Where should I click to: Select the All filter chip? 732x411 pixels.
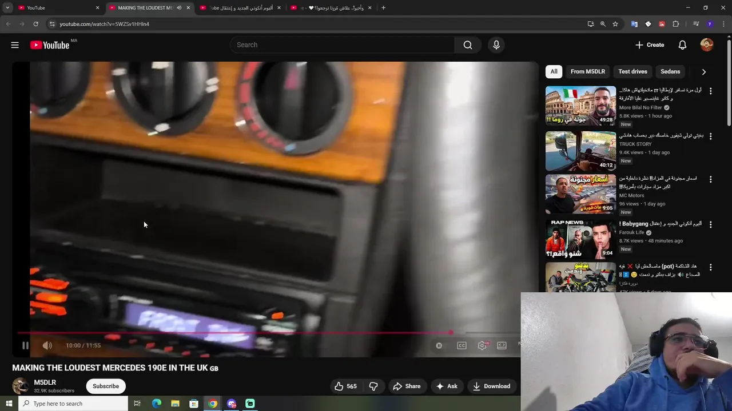(554, 71)
